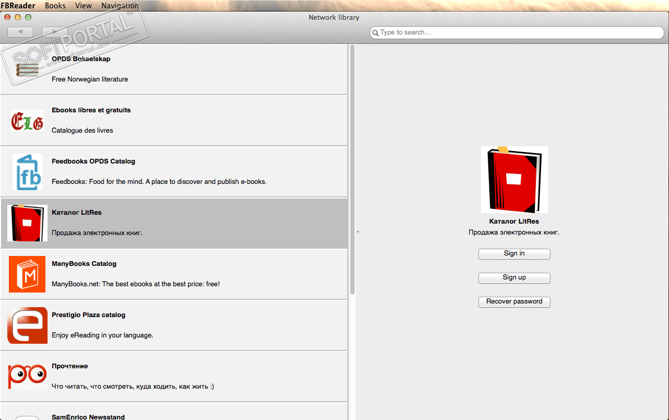The height and width of the screenshot is (420, 669).
Task: Go back using the toolbar arrow
Action: (20, 32)
